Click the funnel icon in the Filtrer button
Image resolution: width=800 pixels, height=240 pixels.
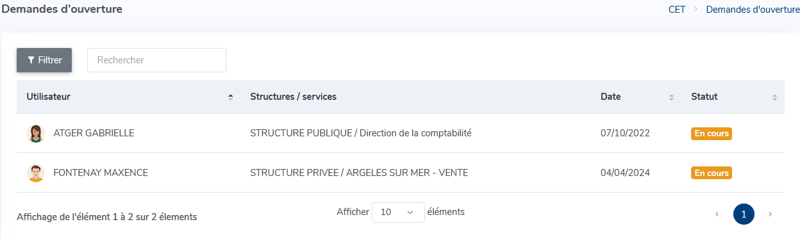[x=31, y=60]
